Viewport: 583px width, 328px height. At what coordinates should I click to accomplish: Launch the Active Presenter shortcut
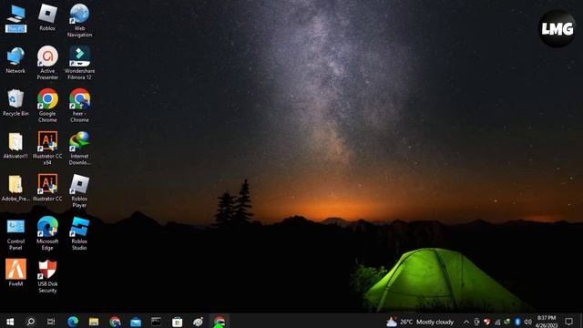click(47, 63)
